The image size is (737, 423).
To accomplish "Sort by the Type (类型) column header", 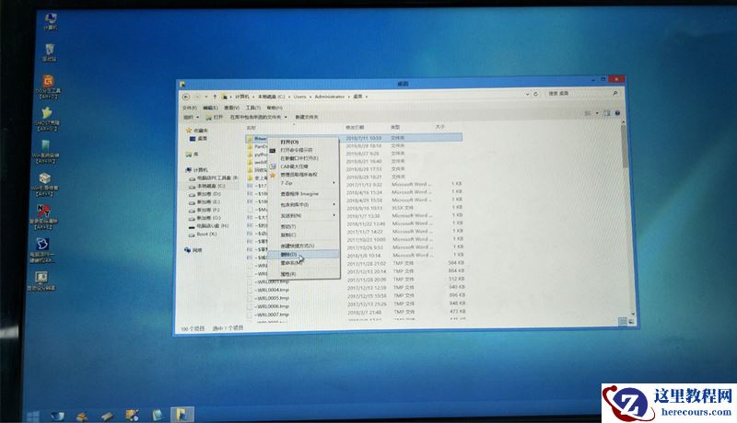I will click(x=395, y=127).
